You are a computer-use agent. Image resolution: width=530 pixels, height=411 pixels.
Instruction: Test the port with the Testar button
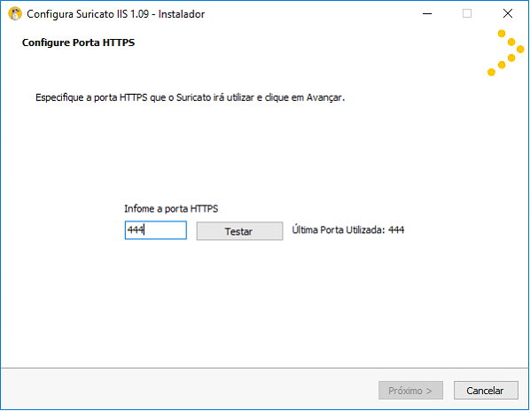[x=239, y=231]
